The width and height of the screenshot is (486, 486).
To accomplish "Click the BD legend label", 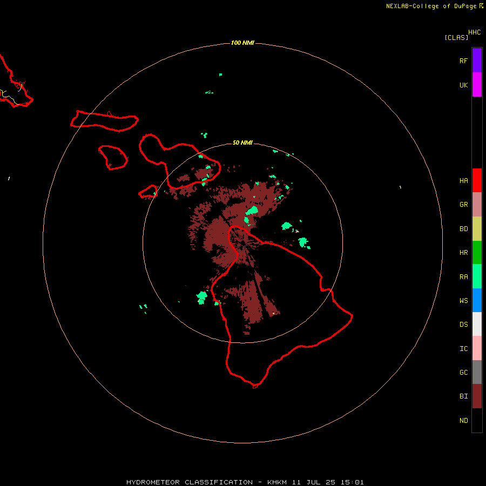I will (x=463, y=229).
